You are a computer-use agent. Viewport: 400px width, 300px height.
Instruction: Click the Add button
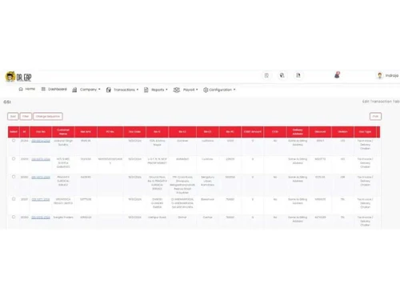(x=13, y=116)
